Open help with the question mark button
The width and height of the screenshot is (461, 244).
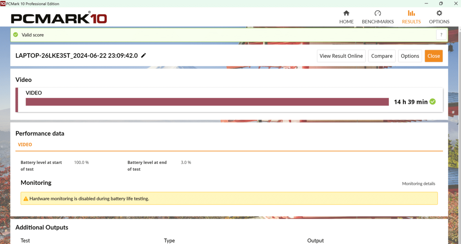(x=441, y=35)
